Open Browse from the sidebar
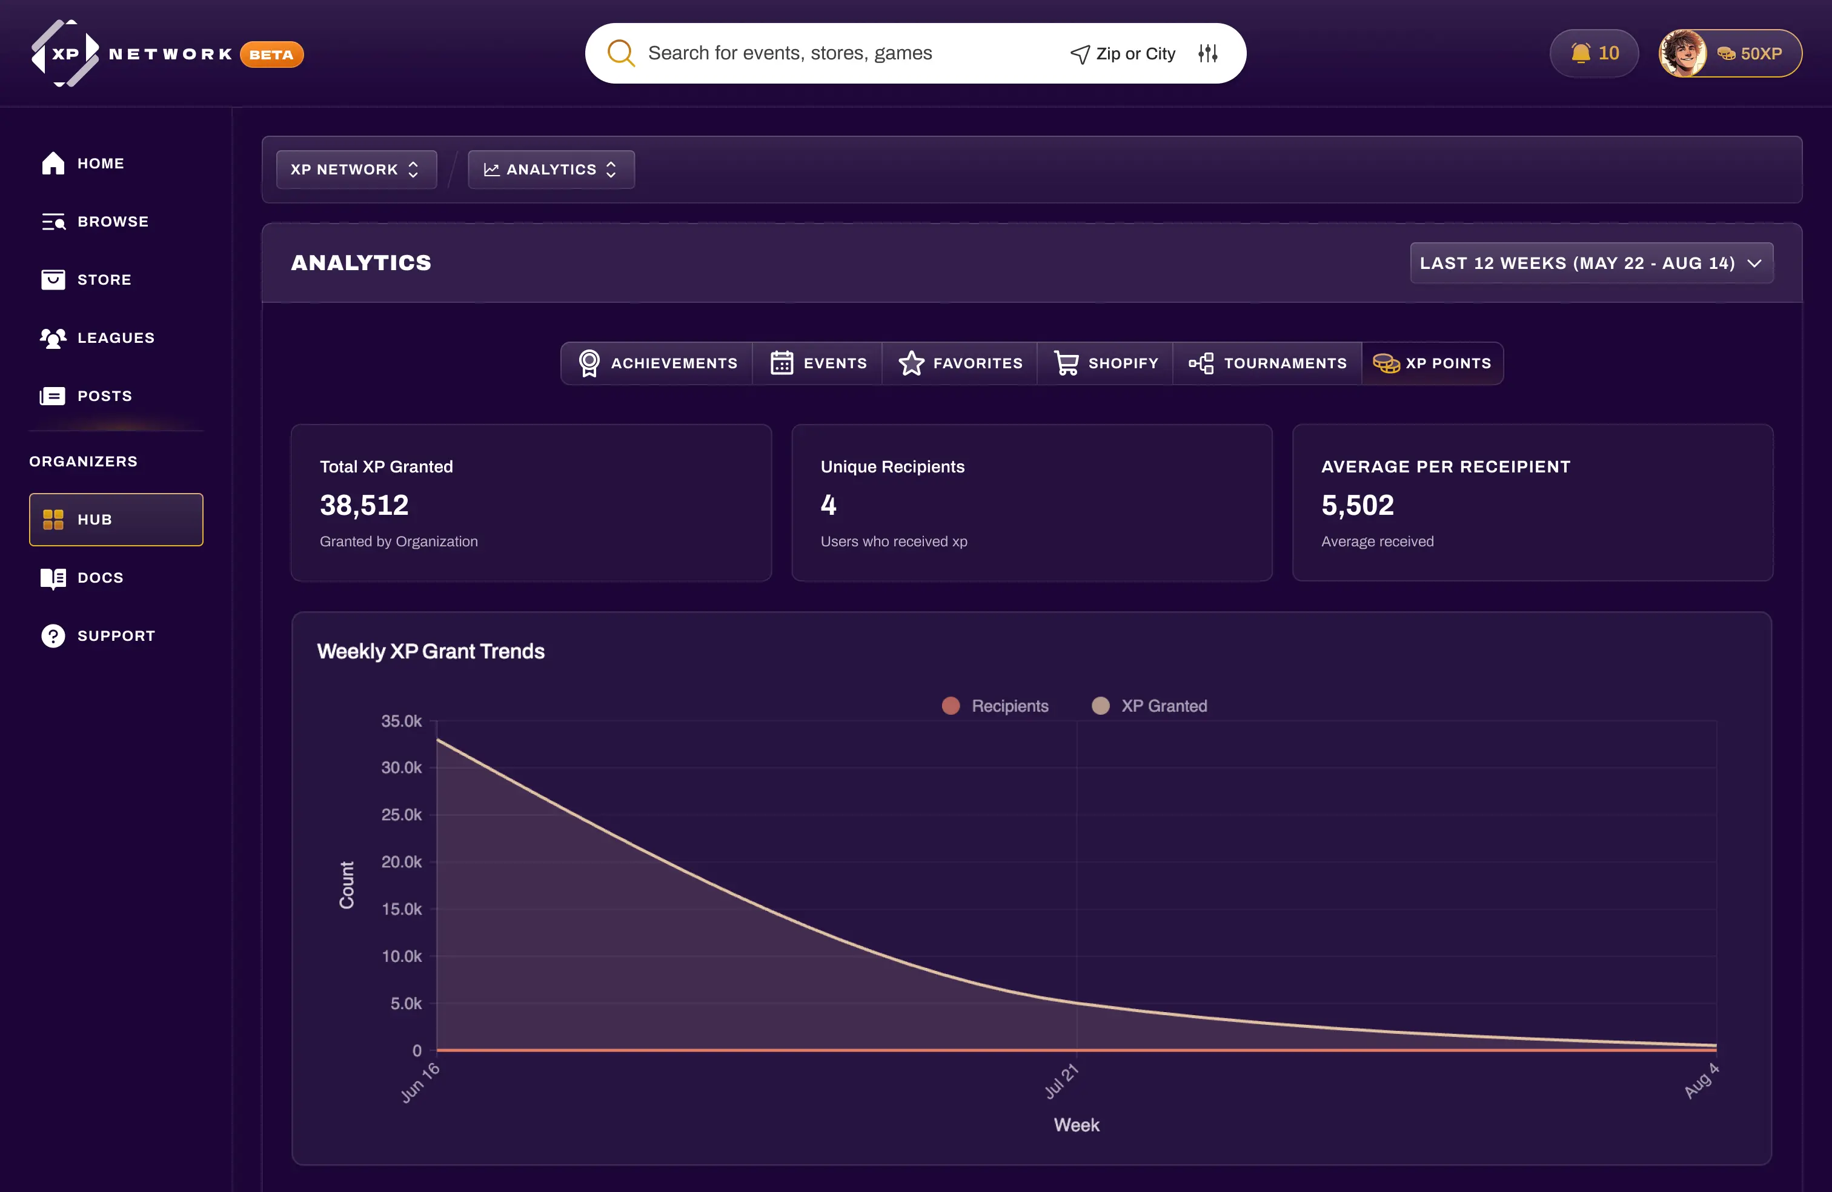1832x1192 pixels. pos(52,221)
